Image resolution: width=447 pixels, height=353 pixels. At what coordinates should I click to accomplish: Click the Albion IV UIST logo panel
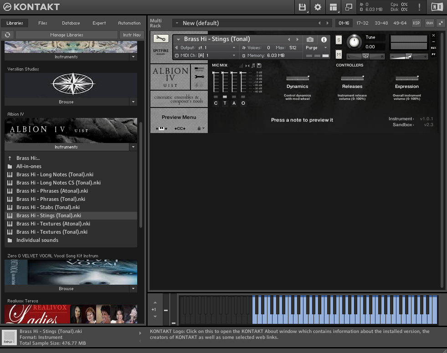170,77
